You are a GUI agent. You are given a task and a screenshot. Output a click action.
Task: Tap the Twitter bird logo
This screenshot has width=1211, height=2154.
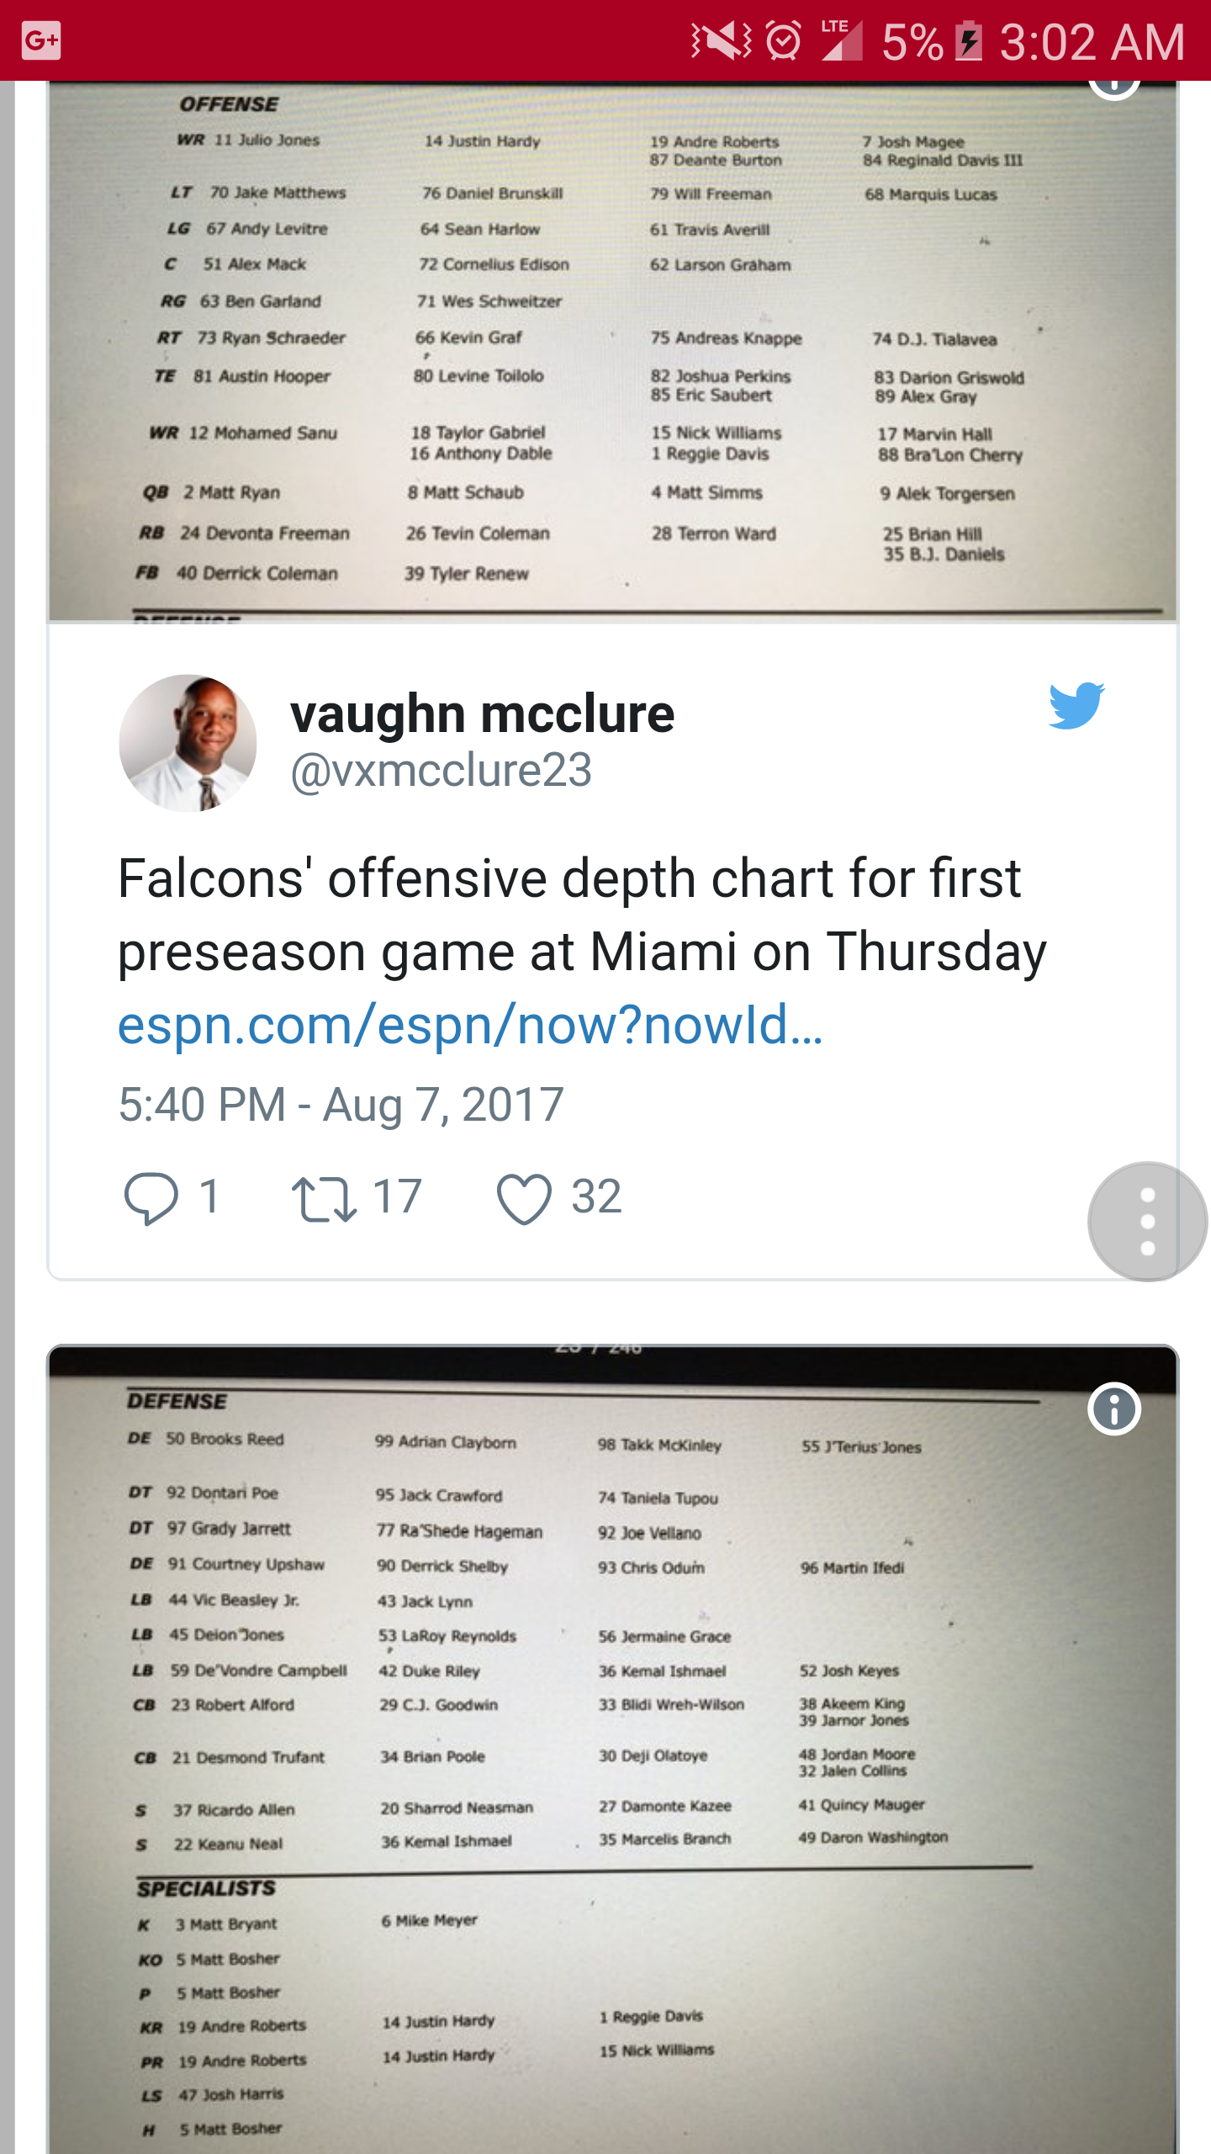1076,705
